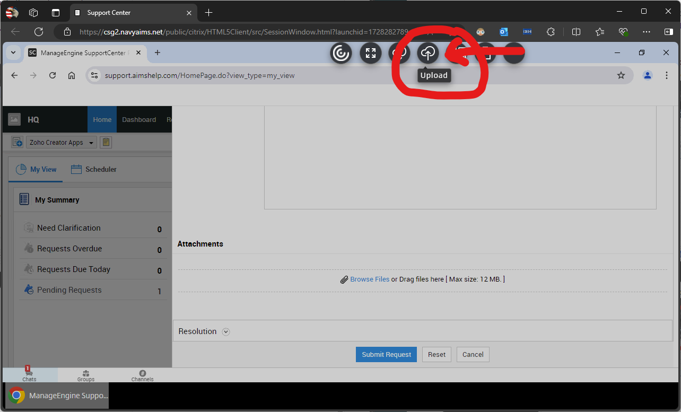Enter fullscreen via Citrix toolbar icon
Image resolution: width=681 pixels, height=412 pixels.
[371, 52]
